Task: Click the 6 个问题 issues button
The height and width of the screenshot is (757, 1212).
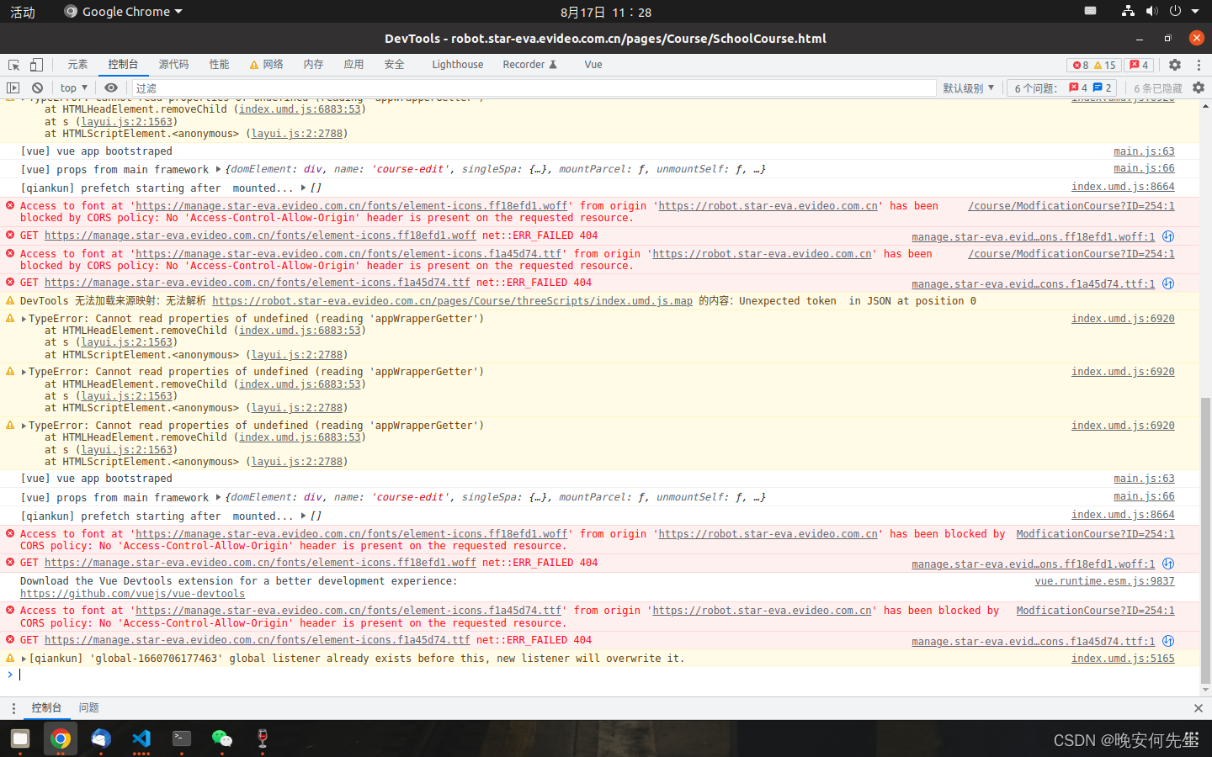Action: (x=1063, y=87)
